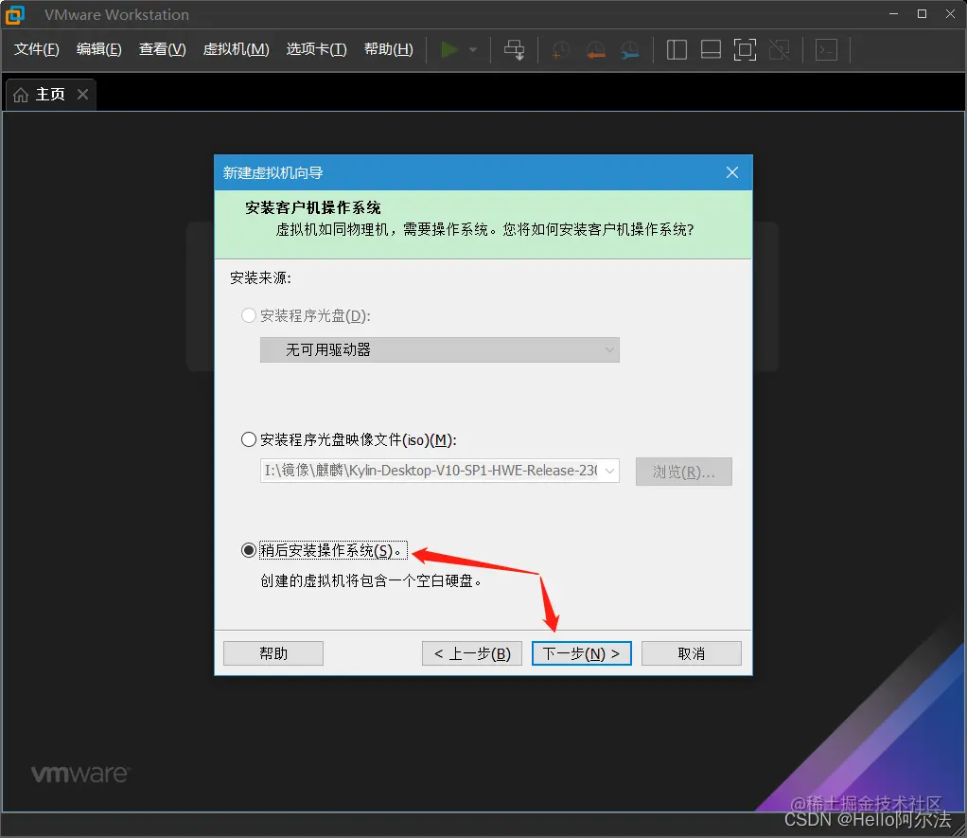Choose the 安装程序光盘映像文件(iso) option
Viewport: 967px width, 838px height.
(248, 439)
